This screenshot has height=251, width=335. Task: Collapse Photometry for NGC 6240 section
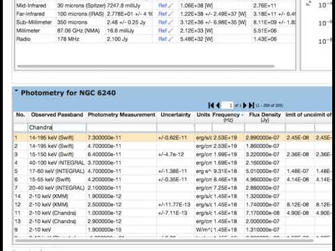tap(16, 91)
